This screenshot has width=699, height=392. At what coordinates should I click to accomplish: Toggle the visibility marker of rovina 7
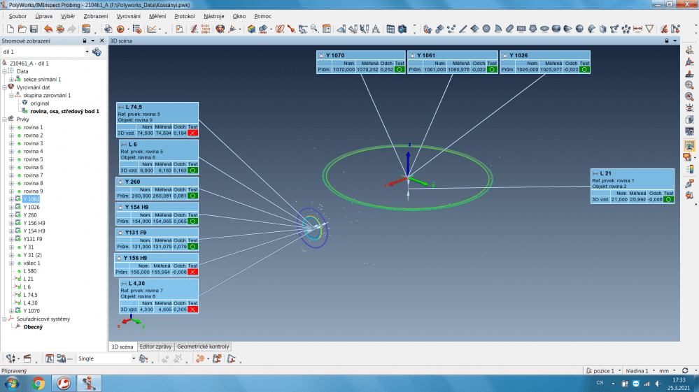pos(19,175)
